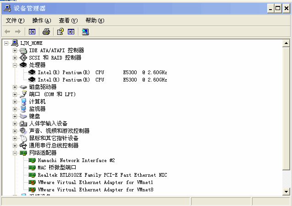This screenshot has width=292, height=206.
Task: Expand 声音、视频和游戏控制器 node
Action: (x=15, y=131)
